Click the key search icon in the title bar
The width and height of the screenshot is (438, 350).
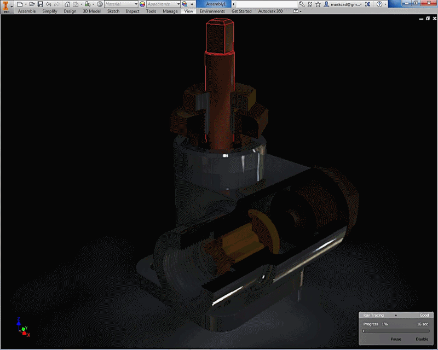pyautogui.click(x=302, y=4)
